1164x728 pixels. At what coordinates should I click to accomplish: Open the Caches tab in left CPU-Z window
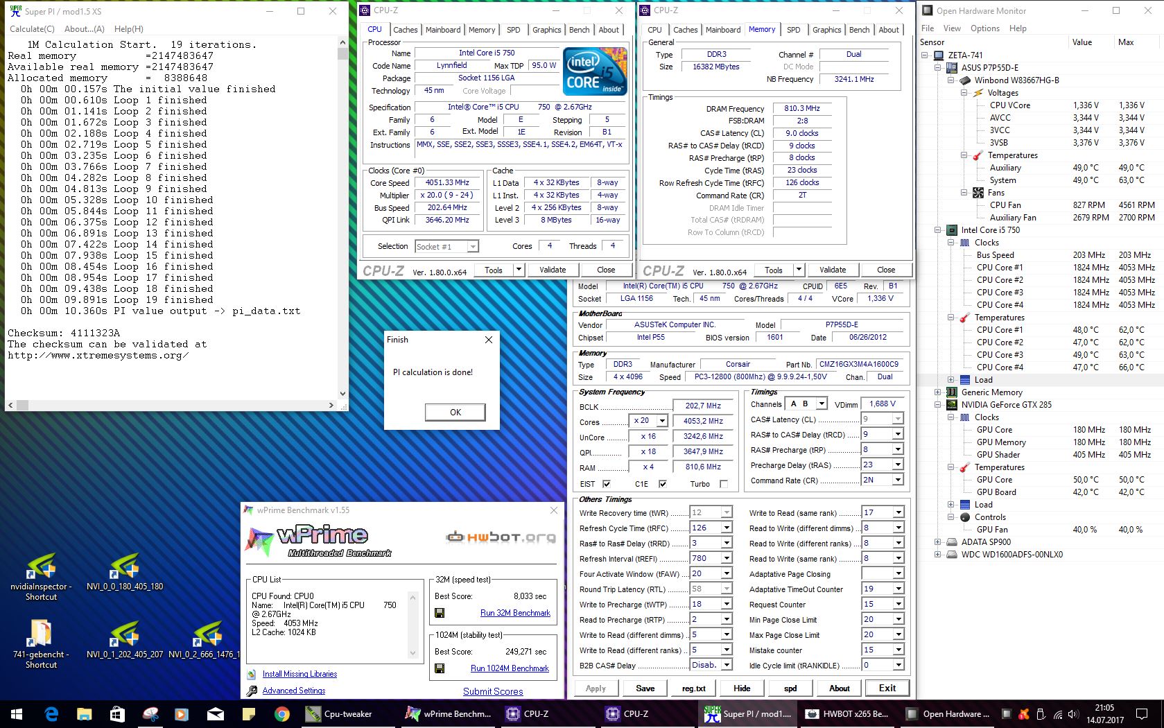tap(405, 30)
